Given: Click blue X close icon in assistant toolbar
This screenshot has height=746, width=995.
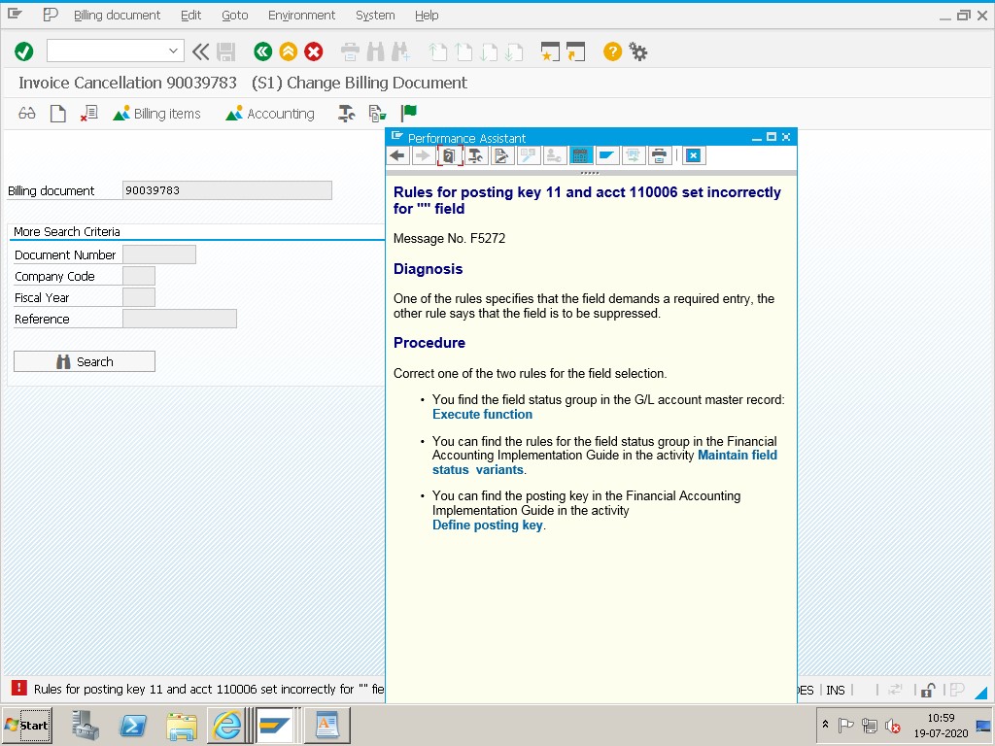Looking at the screenshot, I should tap(694, 155).
